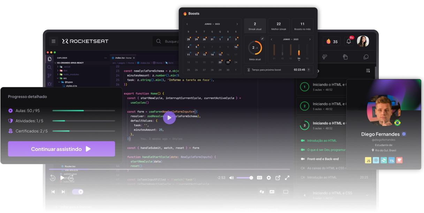Click the Atividades 1 / 5 progress bar
The image size is (424, 213).
[84, 121]
